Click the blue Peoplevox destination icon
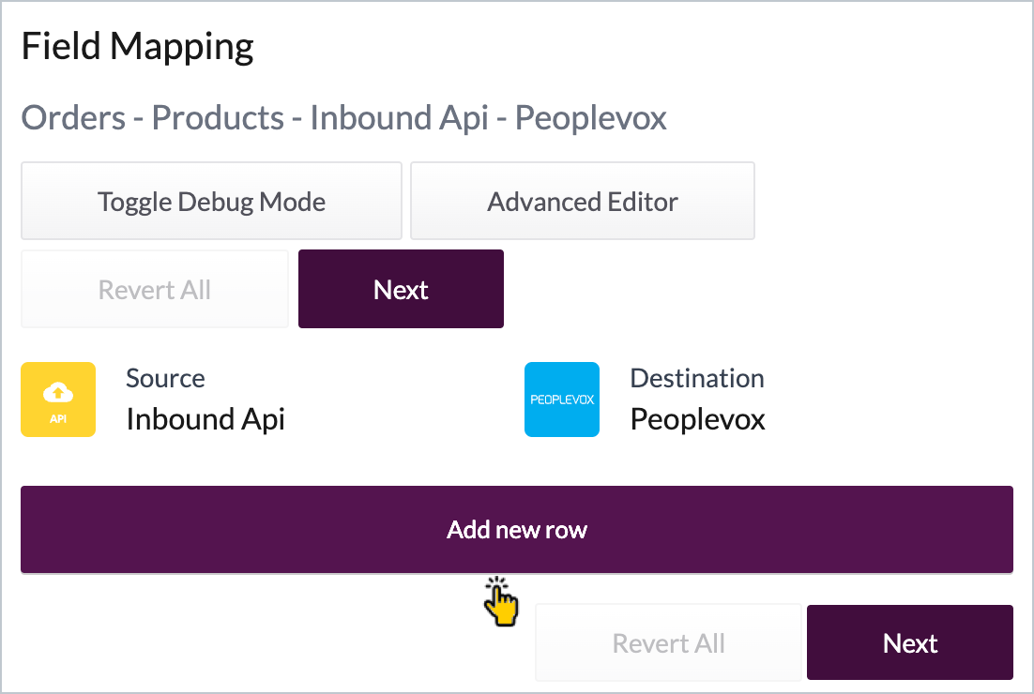The height and width of the screenshot is (694, 1034). pos(562,400)
